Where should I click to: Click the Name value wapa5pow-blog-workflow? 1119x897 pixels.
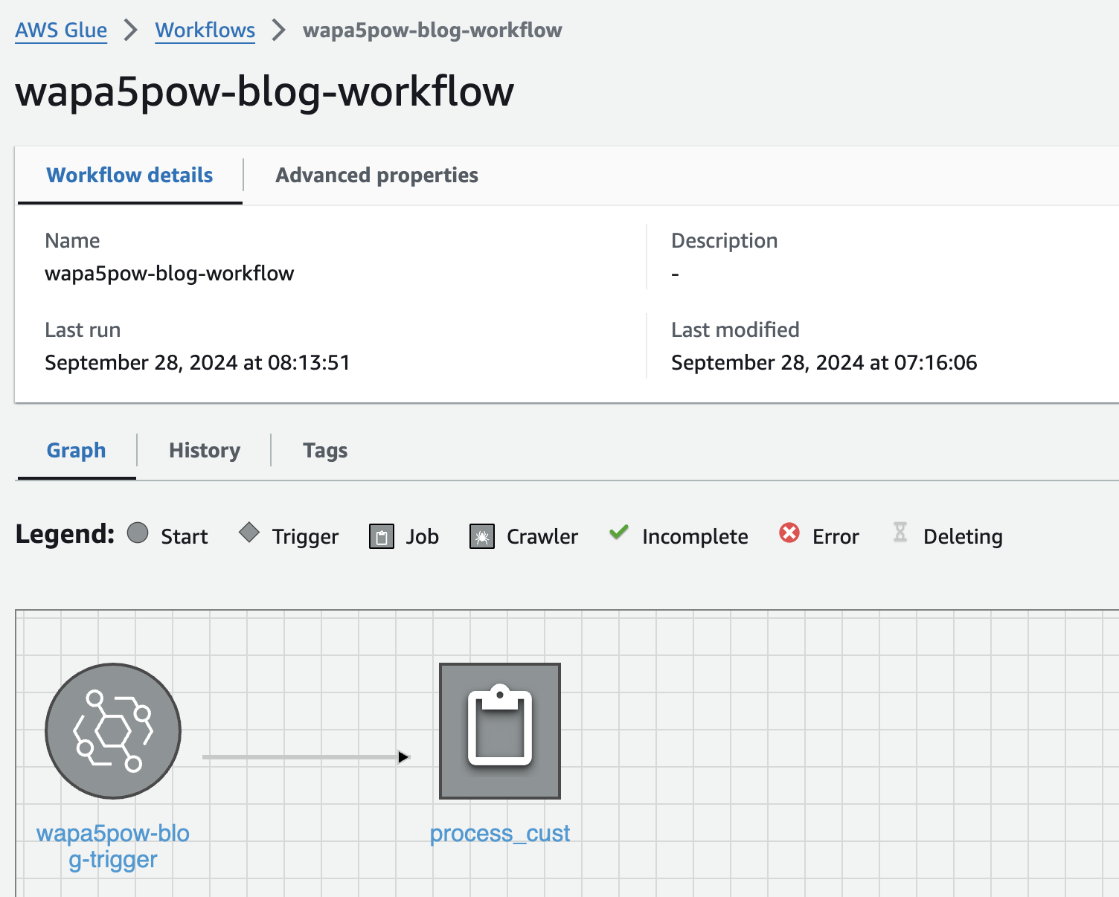170,274
